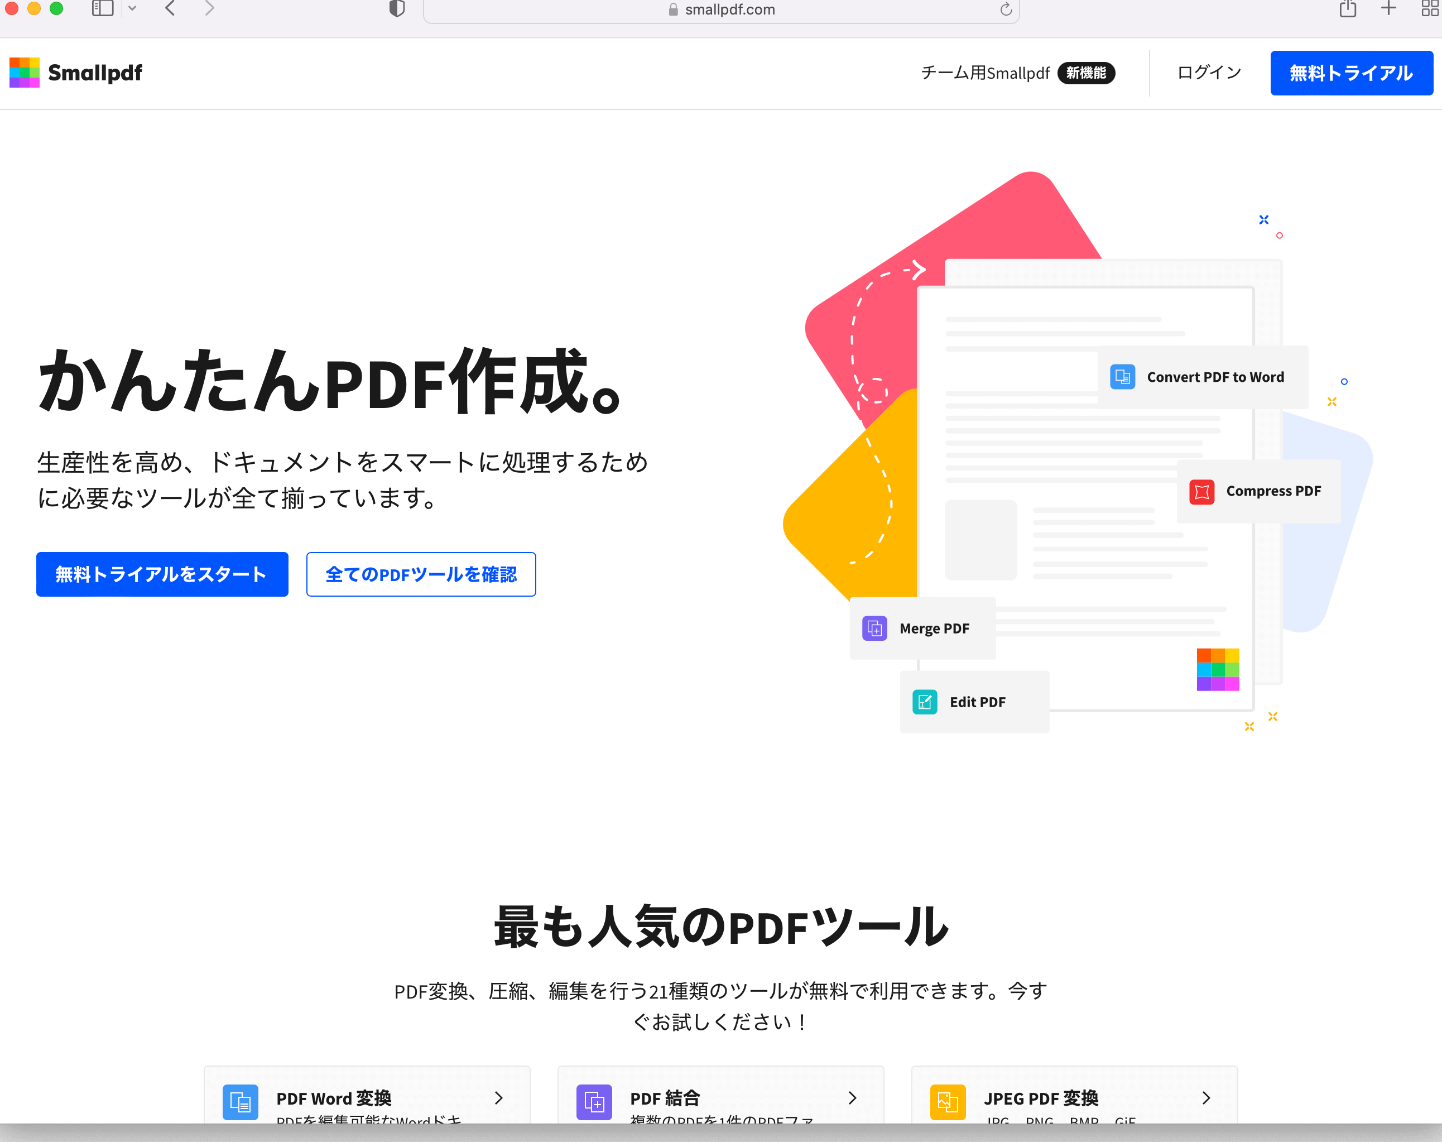1442x1142 pixels.
Task: Click the 新機能 badge
Action: coord(1085,73)
